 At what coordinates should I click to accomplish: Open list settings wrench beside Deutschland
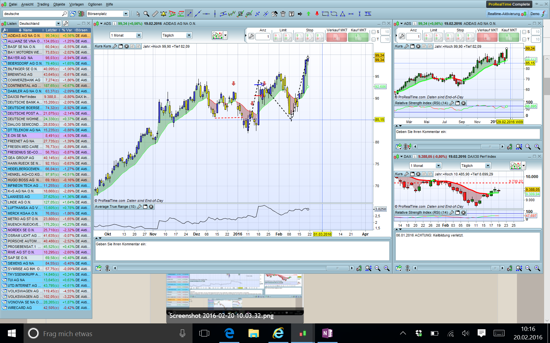[x=66, y=24]
